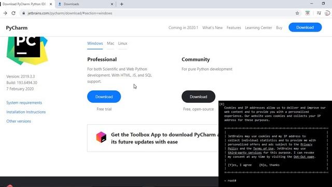This screenshot has height=187, width=332.
Task: Dismiss cookie console with [X]
Action: point(222,104)
